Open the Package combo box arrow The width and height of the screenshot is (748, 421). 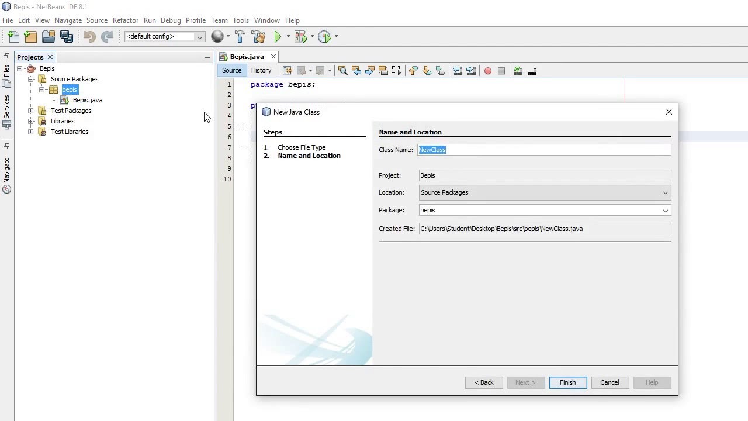665,210
